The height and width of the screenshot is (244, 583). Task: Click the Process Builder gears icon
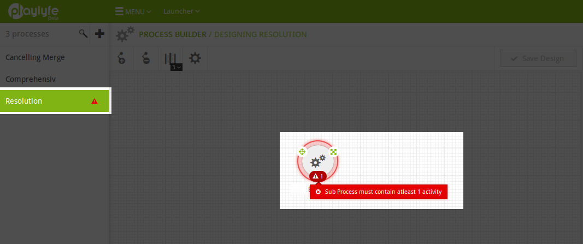click(x=125, y=34)
